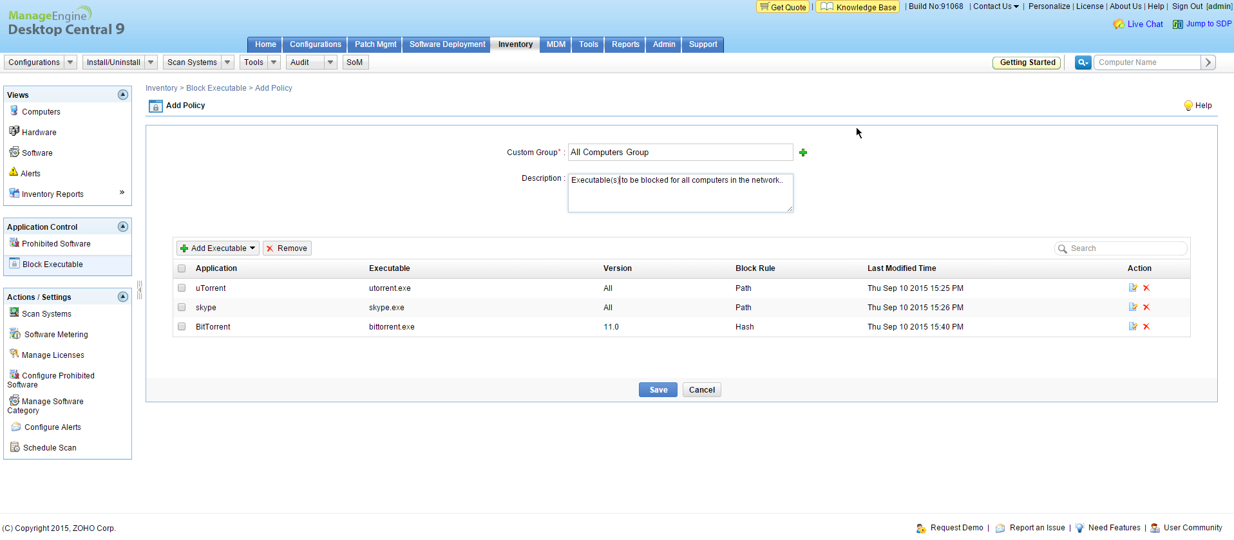This screenshot has width=1234, height=540.
Task: Click the Alerts warning icon in Views
Action: click(x=14, y=172)
